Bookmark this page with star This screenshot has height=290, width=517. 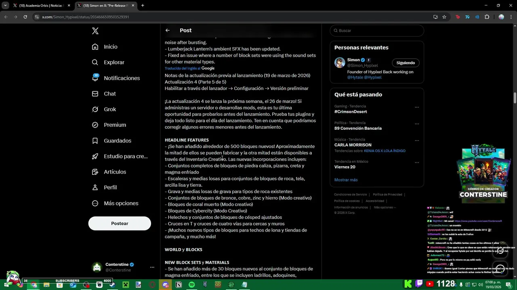(444, 17)
